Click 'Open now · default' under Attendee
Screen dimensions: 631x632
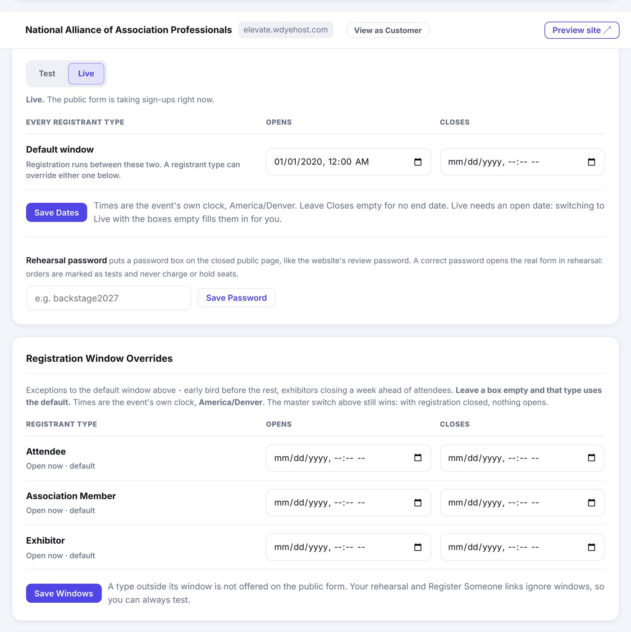tap(60, 466)
